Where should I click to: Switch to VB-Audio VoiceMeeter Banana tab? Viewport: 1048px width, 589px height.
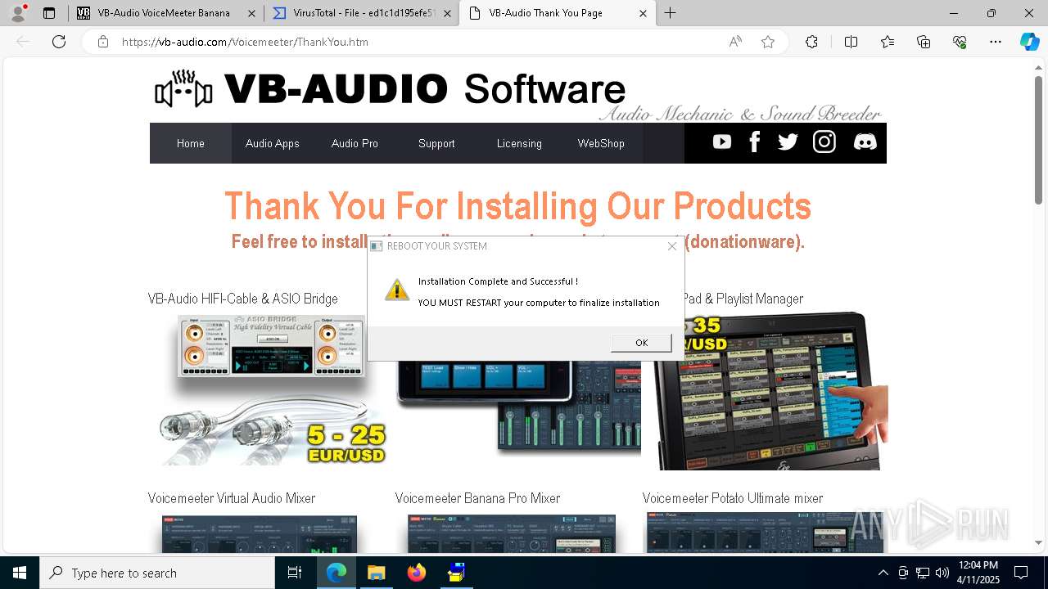[164, 13]
